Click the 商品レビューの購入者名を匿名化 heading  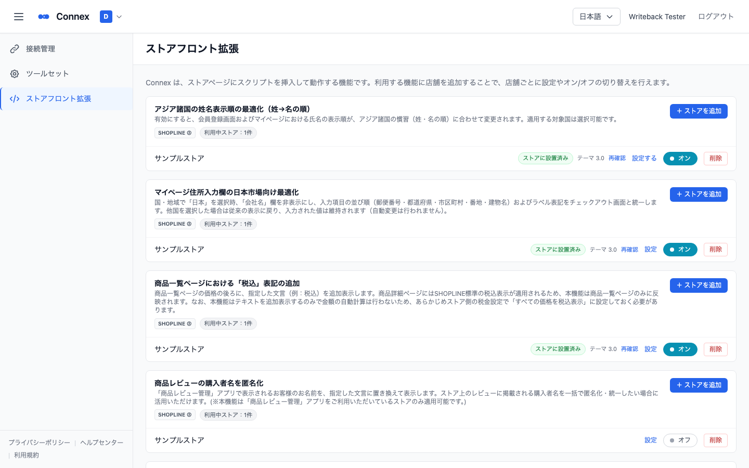209,383
